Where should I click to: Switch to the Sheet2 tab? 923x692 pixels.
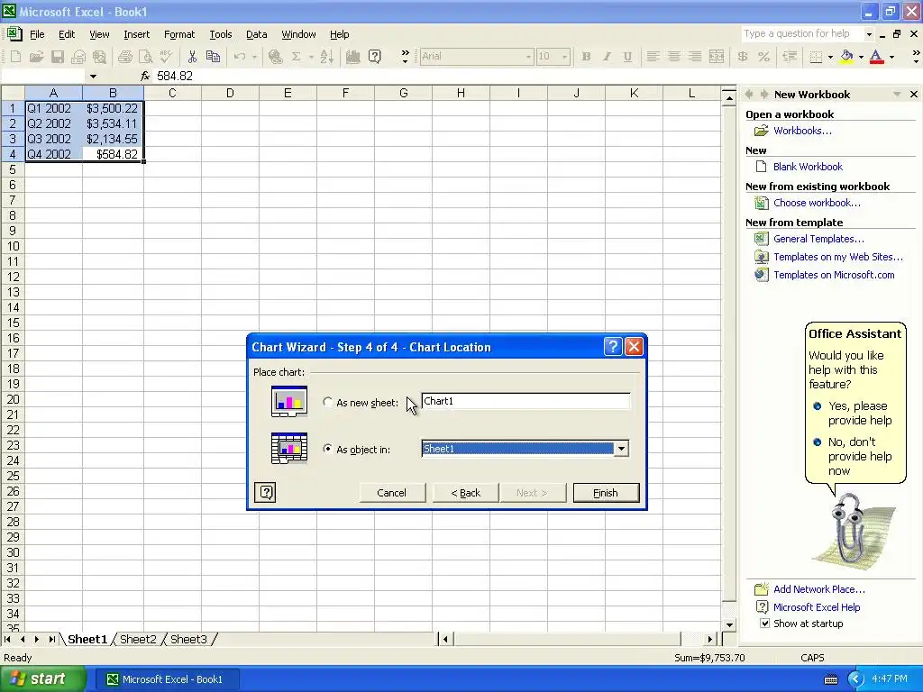138,639
